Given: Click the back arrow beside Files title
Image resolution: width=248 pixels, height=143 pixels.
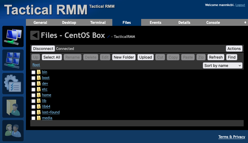Looking at the screenshot, I should coord(35,35).
